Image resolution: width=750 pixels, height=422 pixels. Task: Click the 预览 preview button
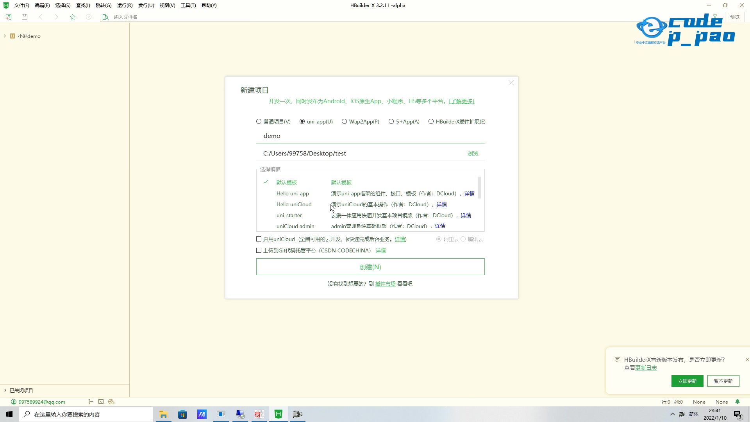coord(735,17)
